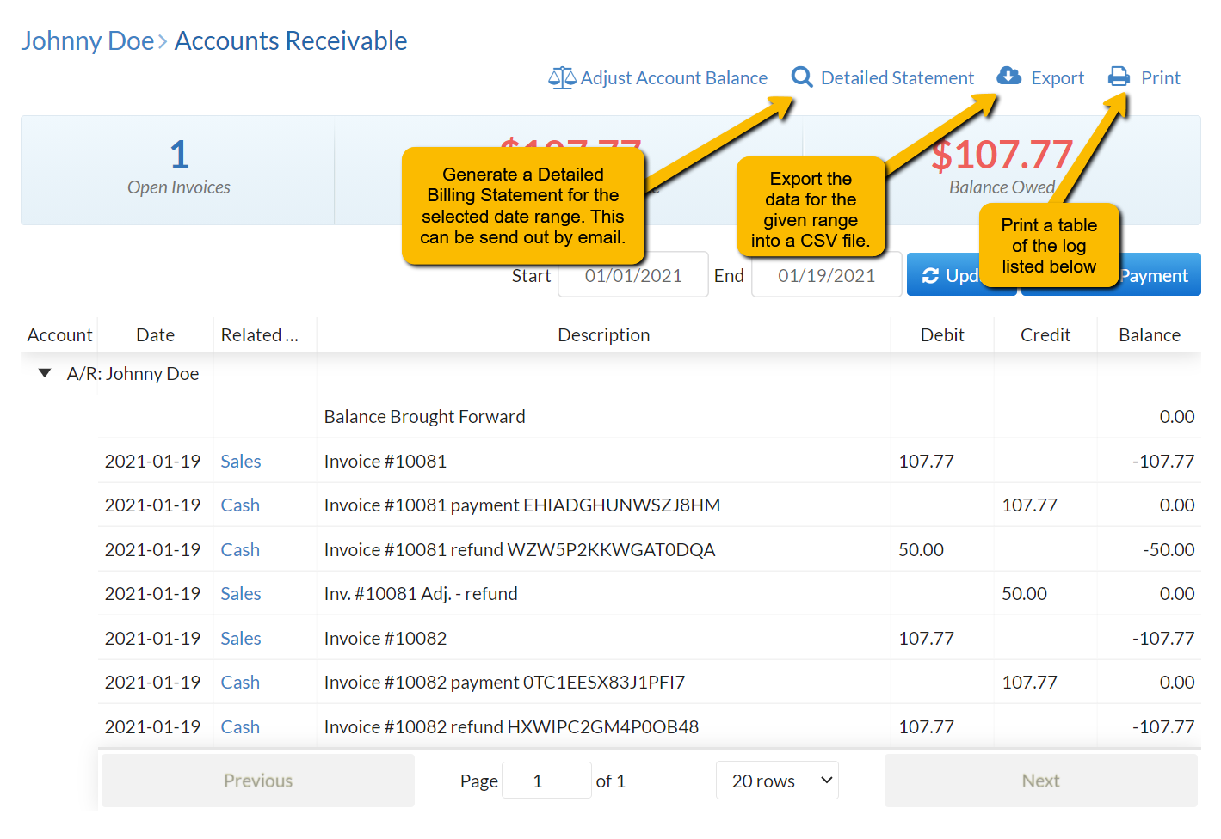Click the End date field

coord(827,275)
